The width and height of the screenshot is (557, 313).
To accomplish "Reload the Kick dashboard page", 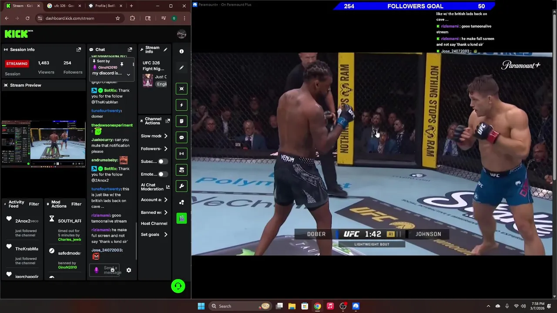I will click(27, 18).
